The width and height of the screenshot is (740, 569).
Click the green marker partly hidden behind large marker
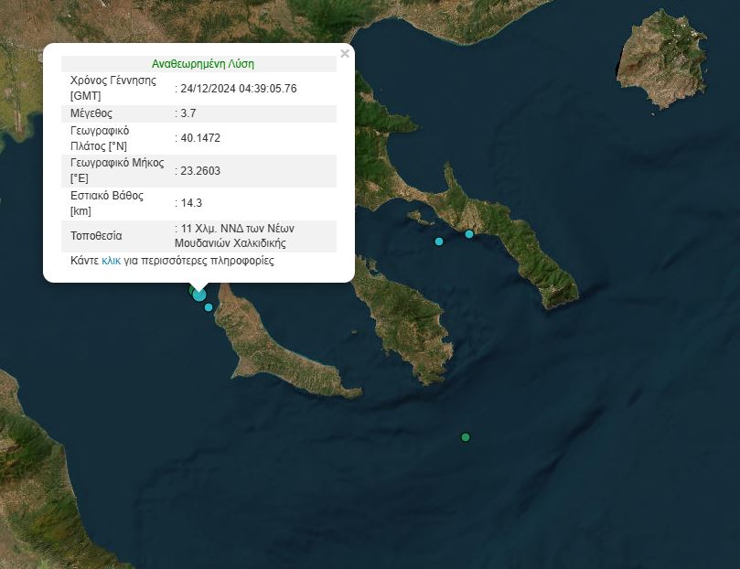192,290
